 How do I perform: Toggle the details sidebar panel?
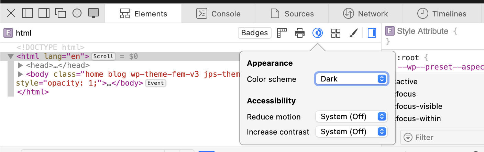tap(372, 33)
